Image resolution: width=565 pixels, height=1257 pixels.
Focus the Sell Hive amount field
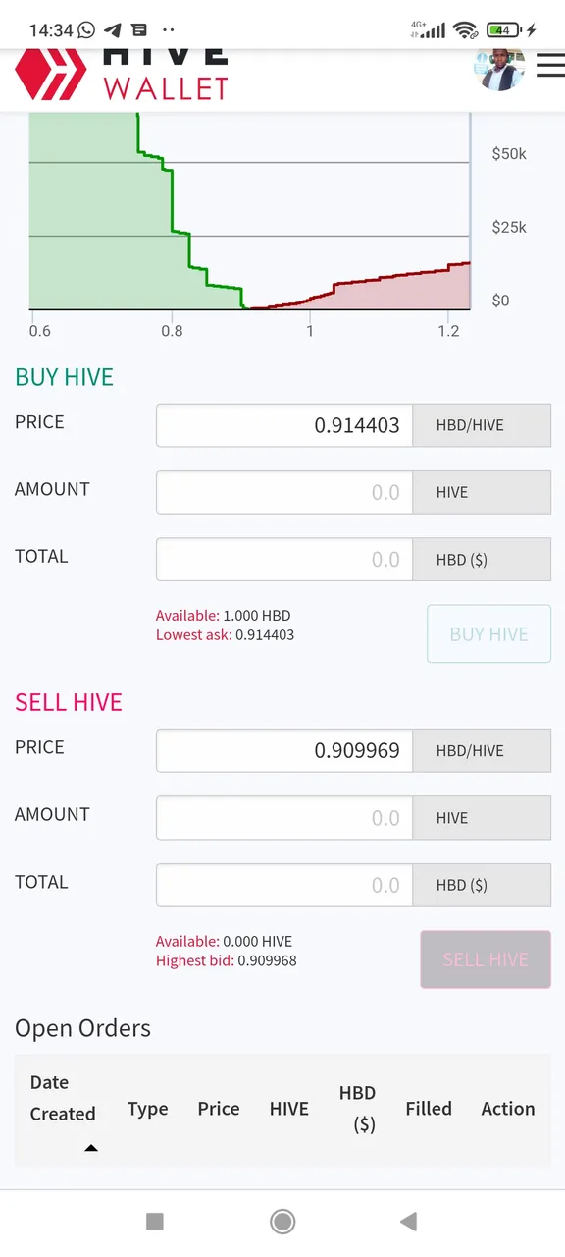click(284, 818)
